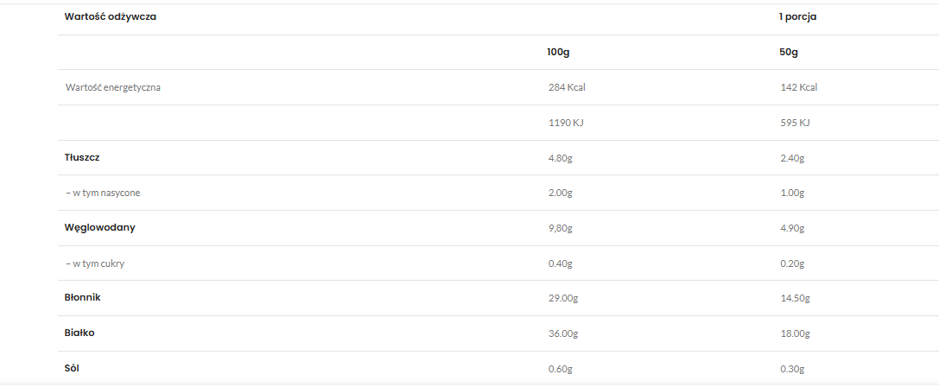Image resolution: width=939 pixels, height=387 pixels.
Task: Click the "142 Kcal" per-portion value
Action: (x=798, y=87)
